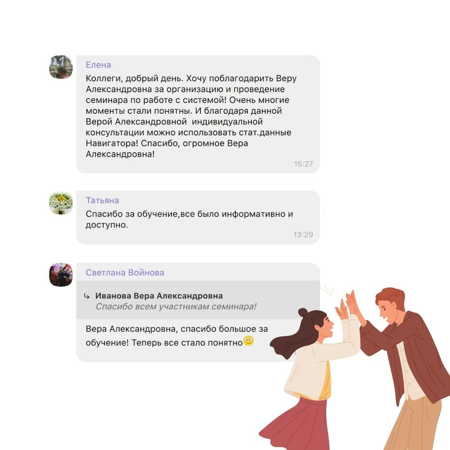Screen dimensions: 450x450
Task: Click the smiling emoji in Светлана's message
Action: point(248,341)
